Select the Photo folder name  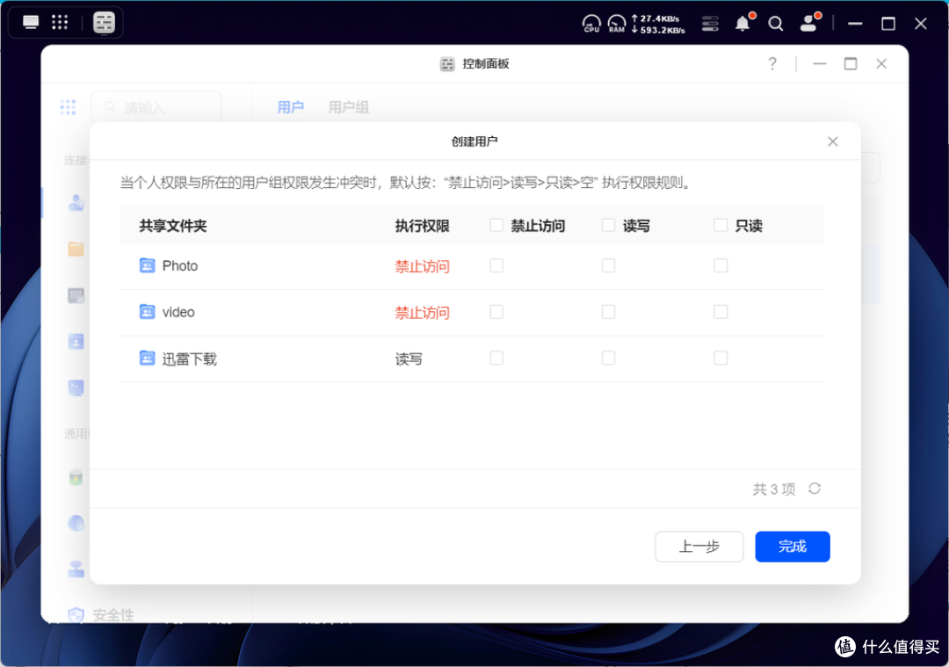(x=180, y=265)
